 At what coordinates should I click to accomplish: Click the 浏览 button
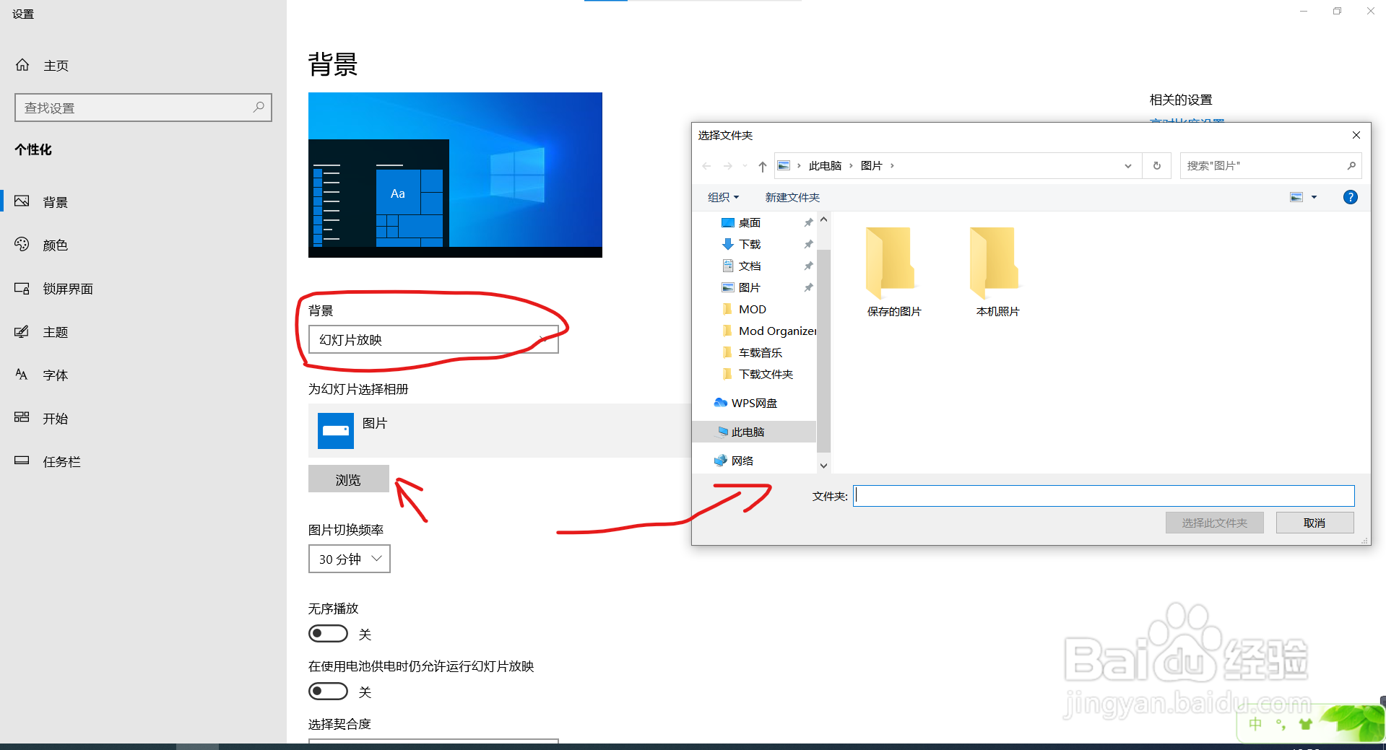[348, 479]
